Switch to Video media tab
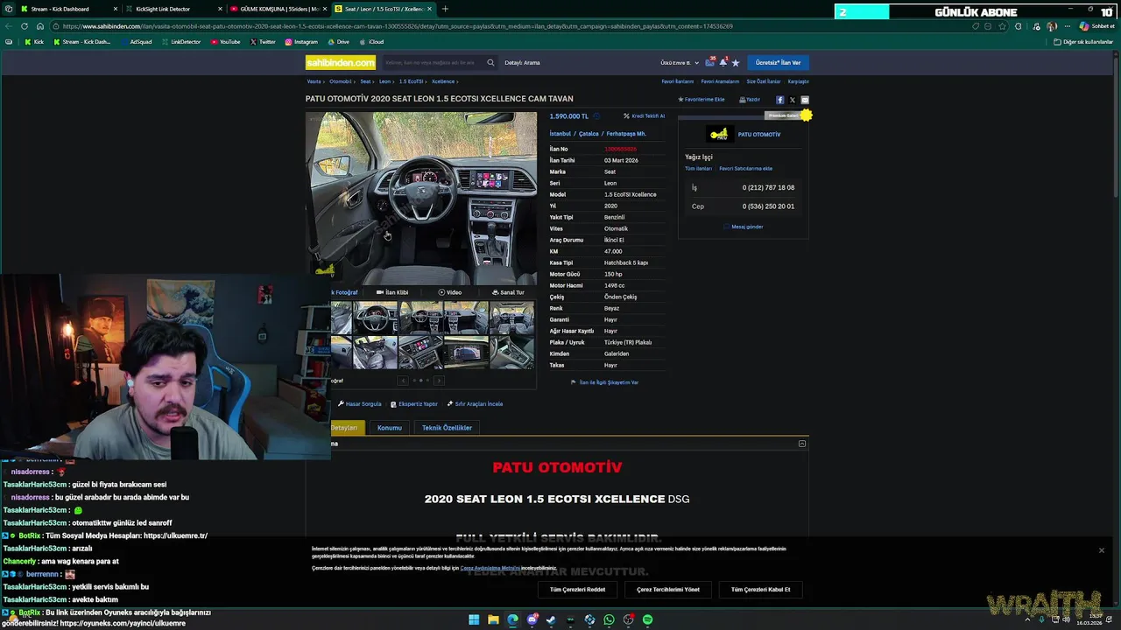 tap(450, 292)
